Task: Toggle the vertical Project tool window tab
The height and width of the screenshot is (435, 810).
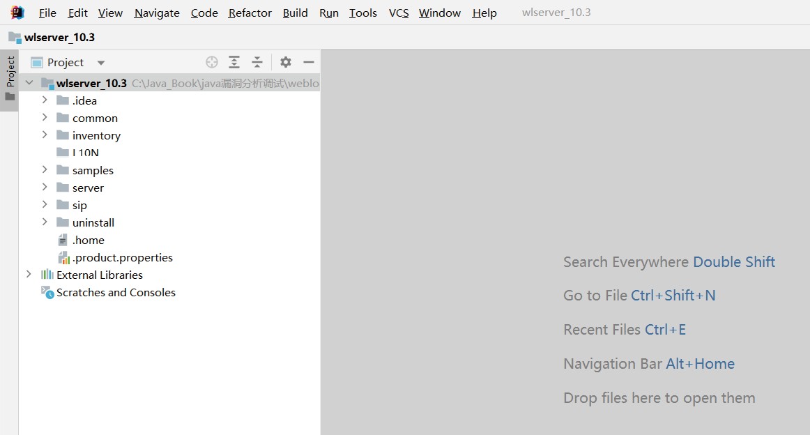Action: (10, 80)
